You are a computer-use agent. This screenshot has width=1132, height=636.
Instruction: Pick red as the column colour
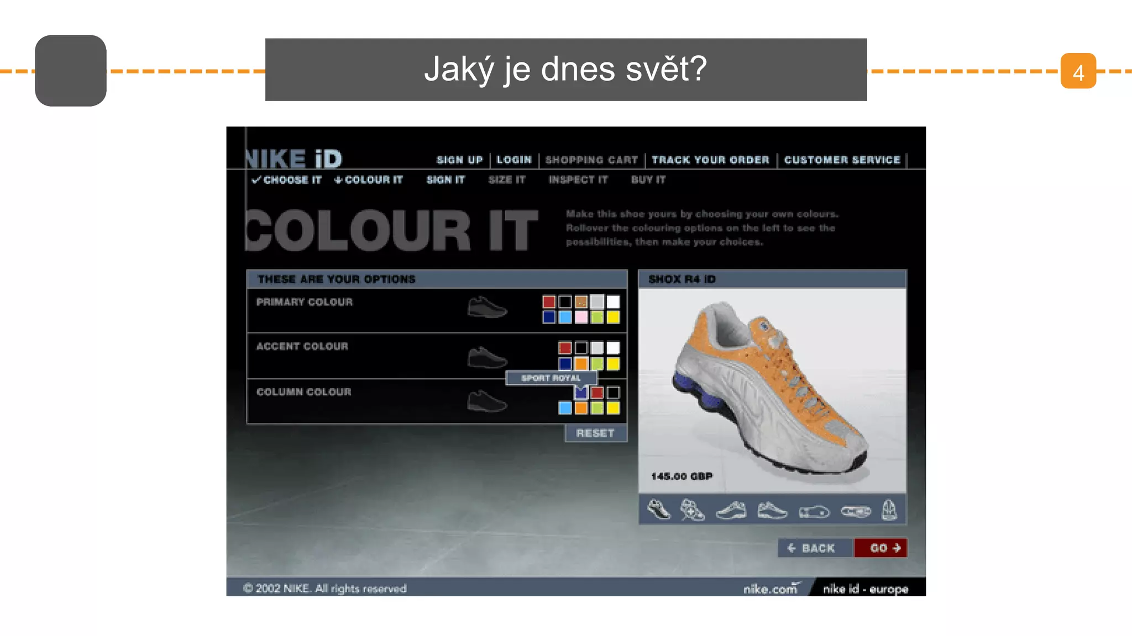coord(597,393)
